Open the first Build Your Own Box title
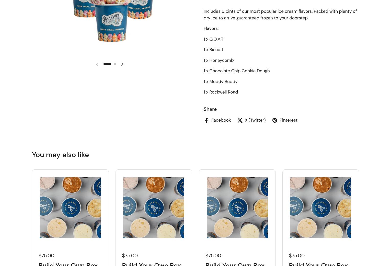Screen dimensions: 391x266 coord(68,264)
